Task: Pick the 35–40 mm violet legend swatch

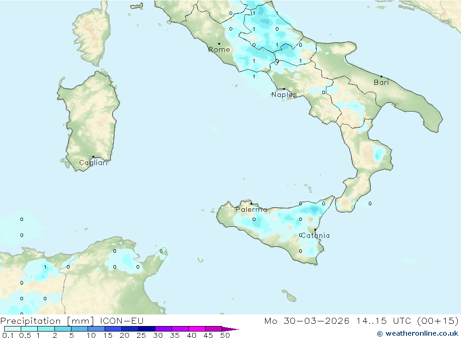Action: pos(180,329)
